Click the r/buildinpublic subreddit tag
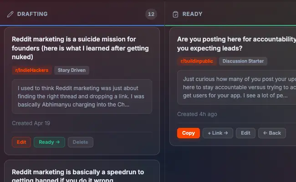This screenshot has height=182, width=296. (x=197, y=61)
